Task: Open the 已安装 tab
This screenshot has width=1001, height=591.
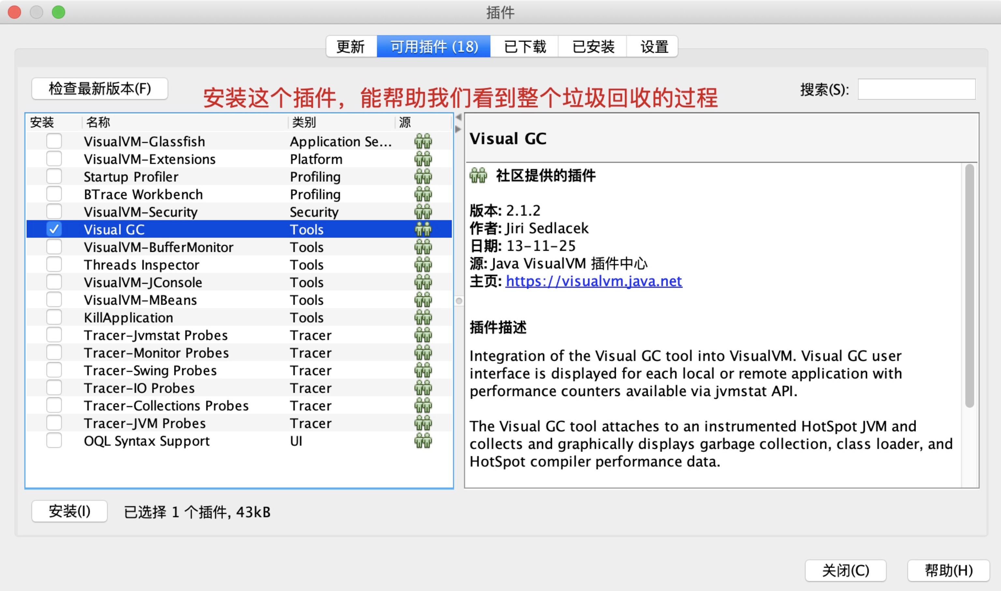Action: [x=592, y=47]
